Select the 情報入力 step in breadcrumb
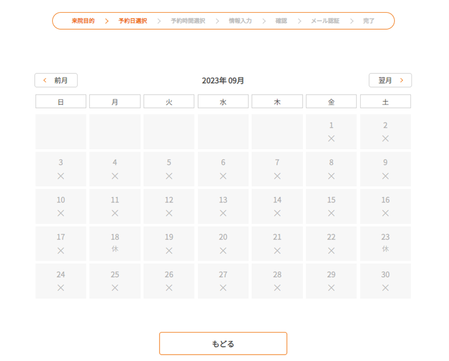449x361 pixels. point(240,21)
